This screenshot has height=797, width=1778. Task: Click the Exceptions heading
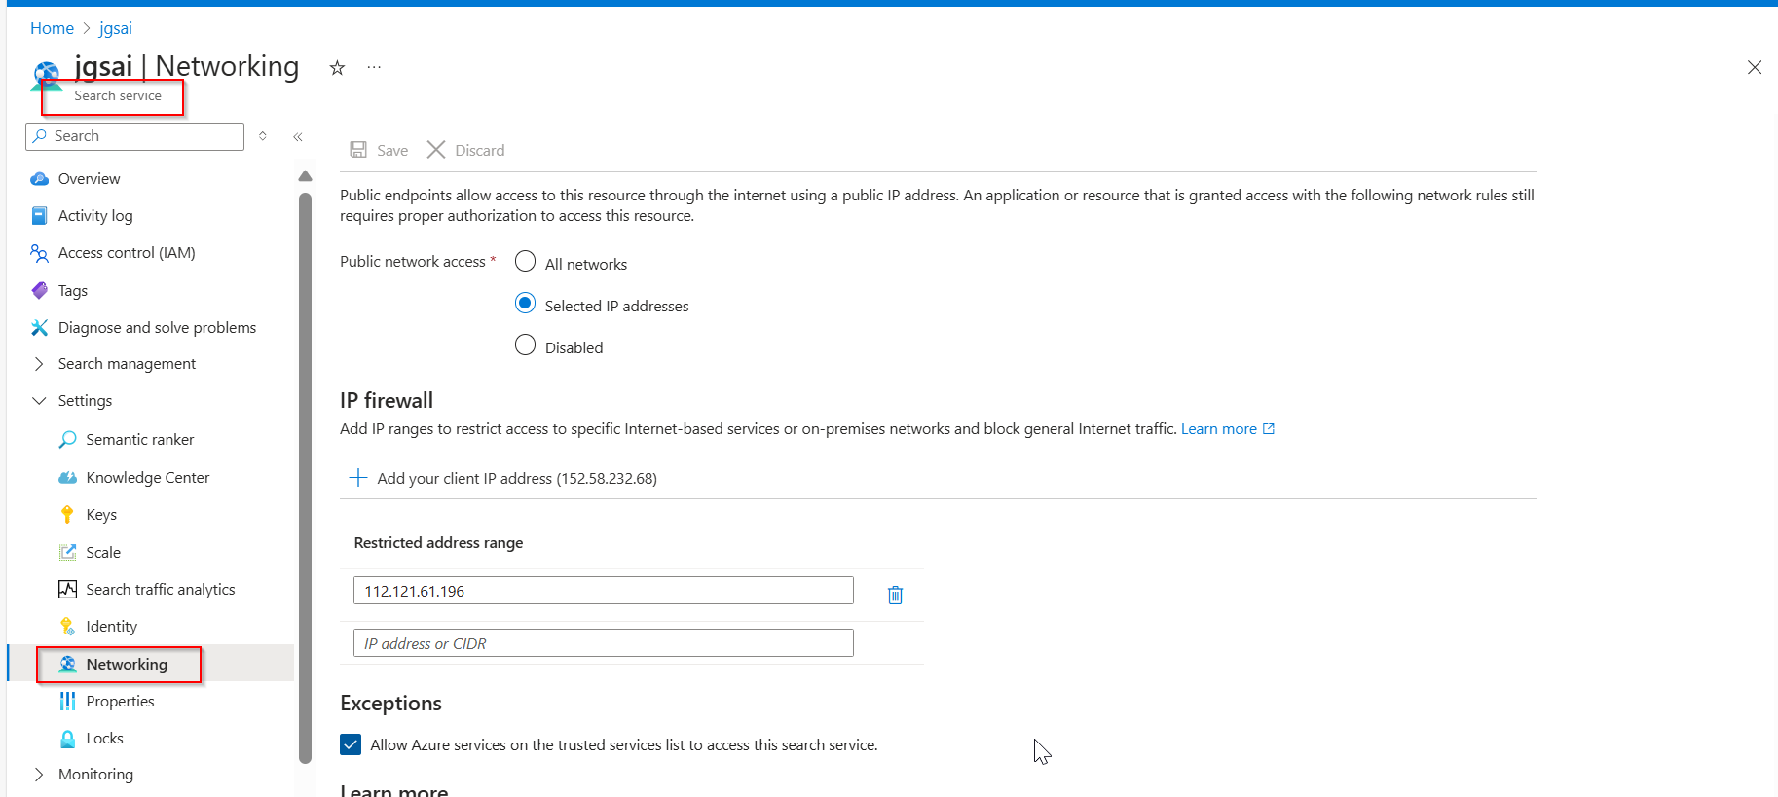[390, 703]
